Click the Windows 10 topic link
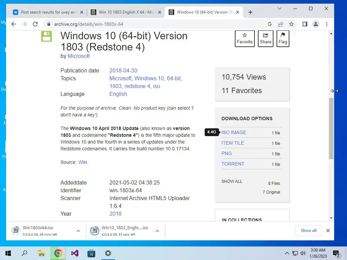The image size is (347, 260). 149,78
